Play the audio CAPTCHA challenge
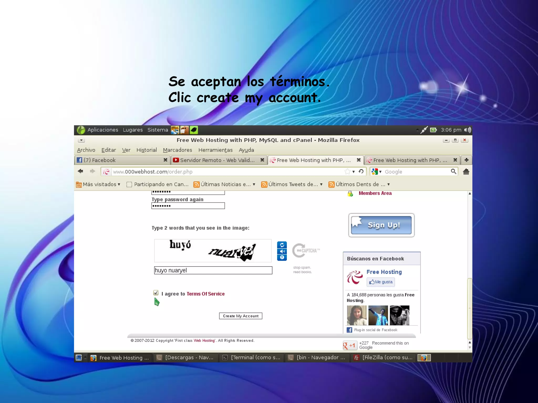 282,251
